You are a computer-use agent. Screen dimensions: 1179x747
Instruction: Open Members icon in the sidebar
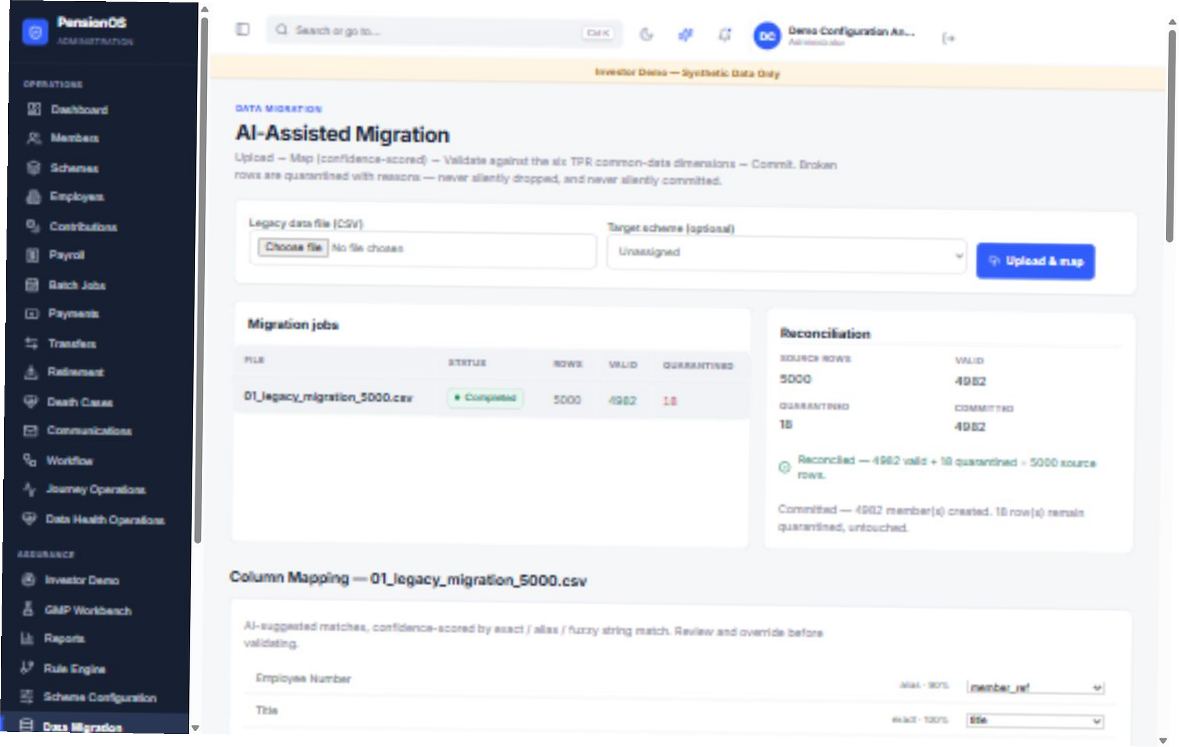click(x=34, y=138)
